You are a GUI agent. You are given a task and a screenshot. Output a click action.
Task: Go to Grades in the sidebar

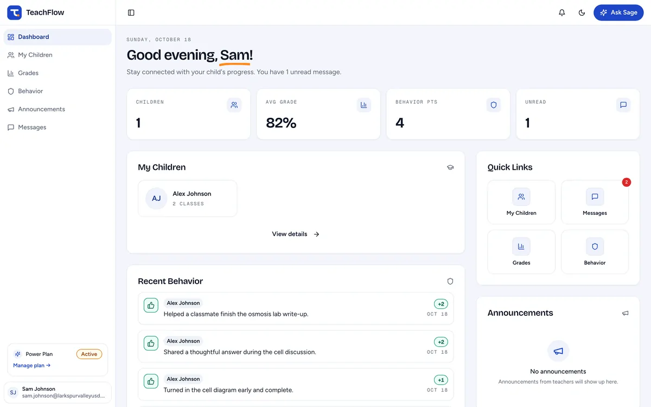tap(58, 73)
